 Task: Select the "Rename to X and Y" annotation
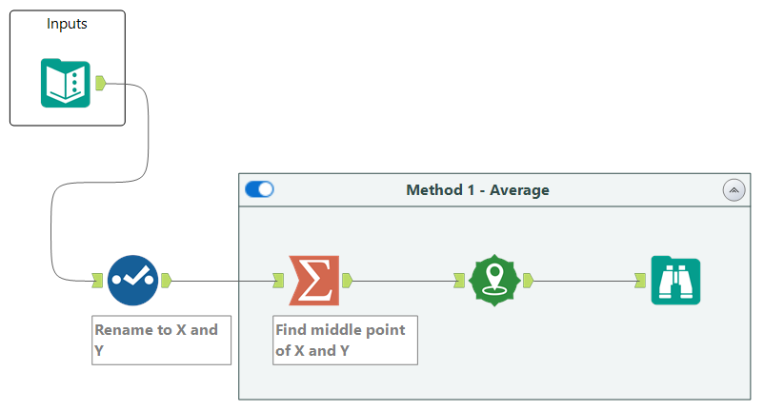click(x=160, y=340)
